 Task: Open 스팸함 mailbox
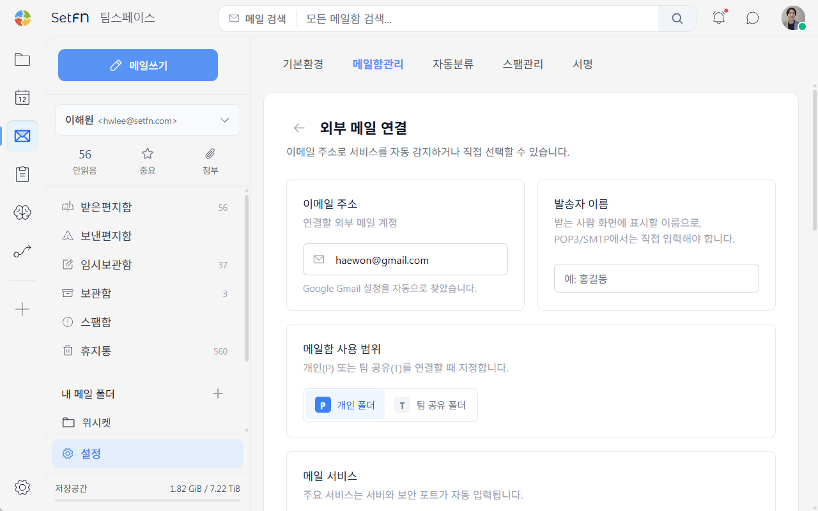[144, 322]
